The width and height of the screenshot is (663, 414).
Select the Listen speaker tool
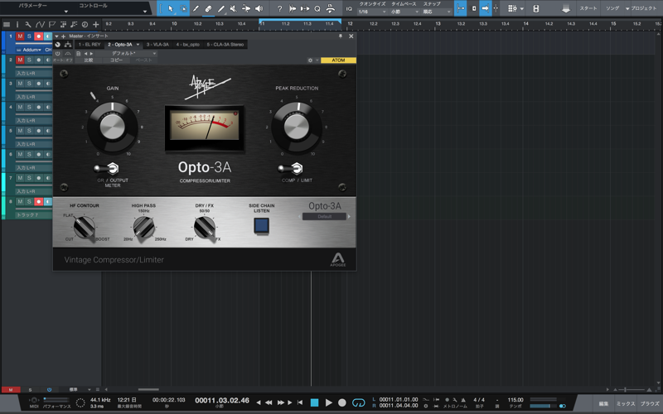259,8
